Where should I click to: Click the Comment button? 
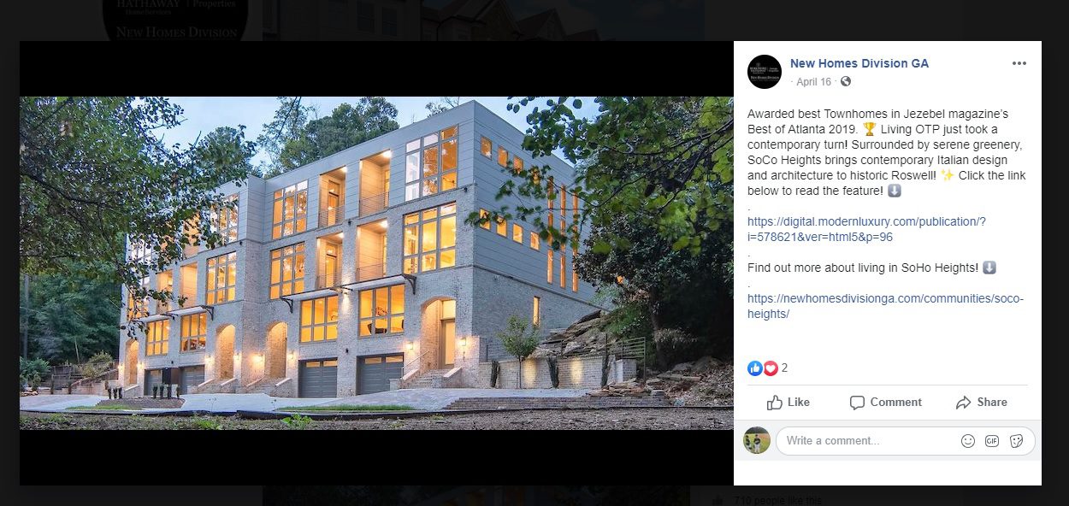[885, 403]
